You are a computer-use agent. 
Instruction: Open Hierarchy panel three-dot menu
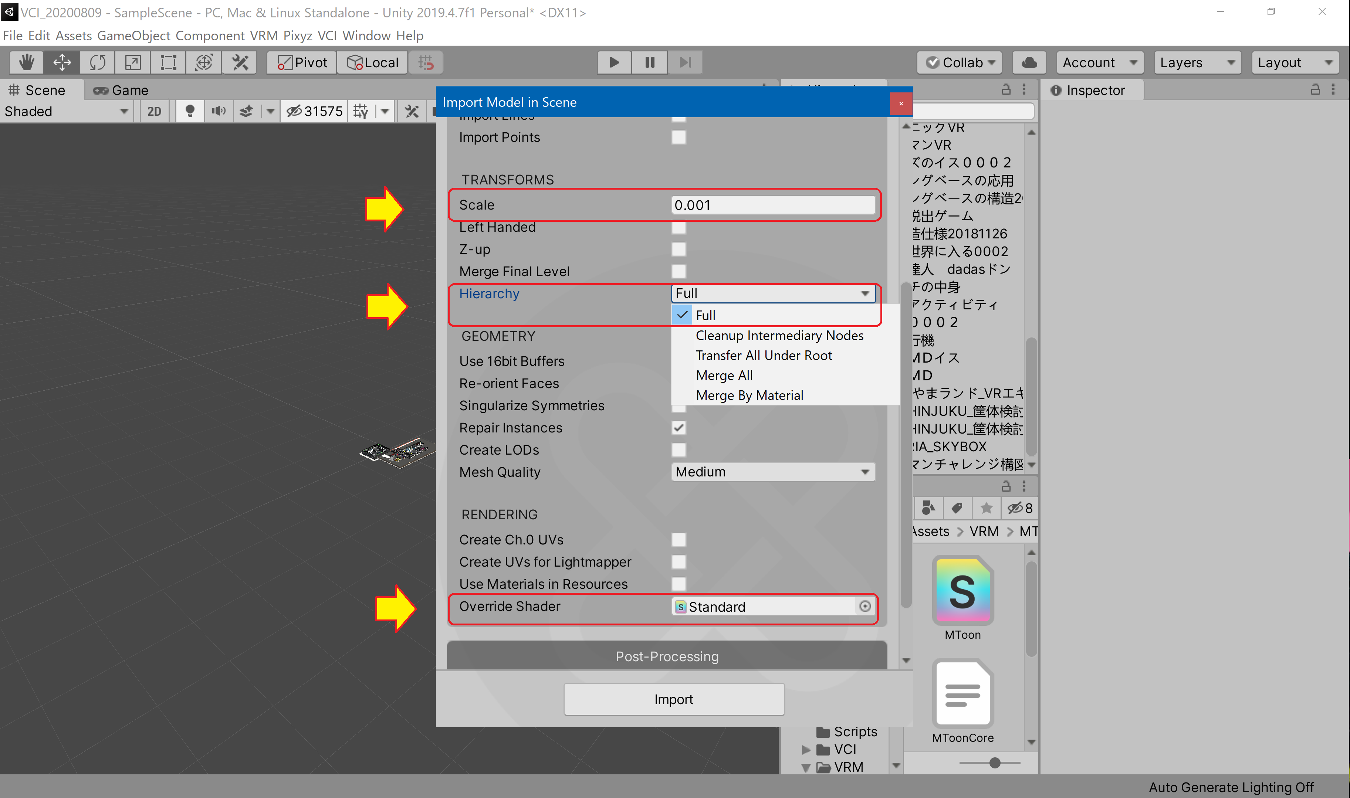1024,89
